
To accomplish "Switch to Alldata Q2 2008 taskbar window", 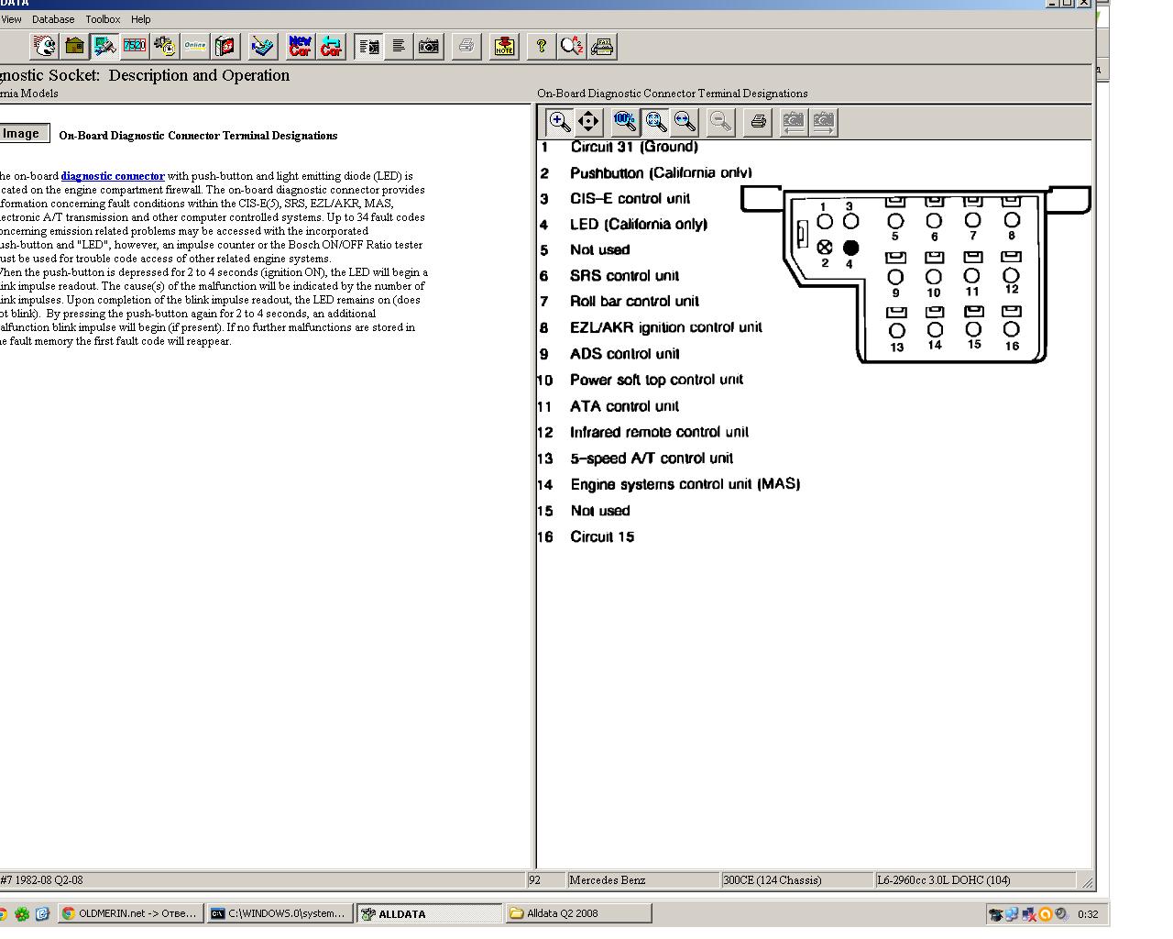I will [578, 913].
